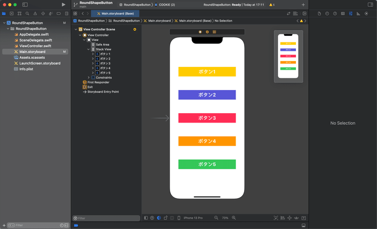
Task: Open the Find navigator magnifier icon
Action: (x=27, y=14)
